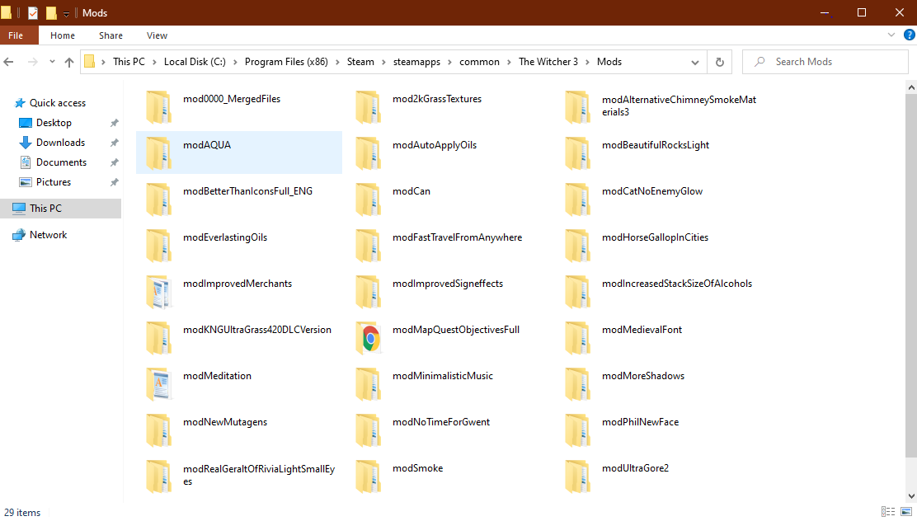
Task: Select the modCatNoEnemyGlow folder icon
Action: coord(577,199)
